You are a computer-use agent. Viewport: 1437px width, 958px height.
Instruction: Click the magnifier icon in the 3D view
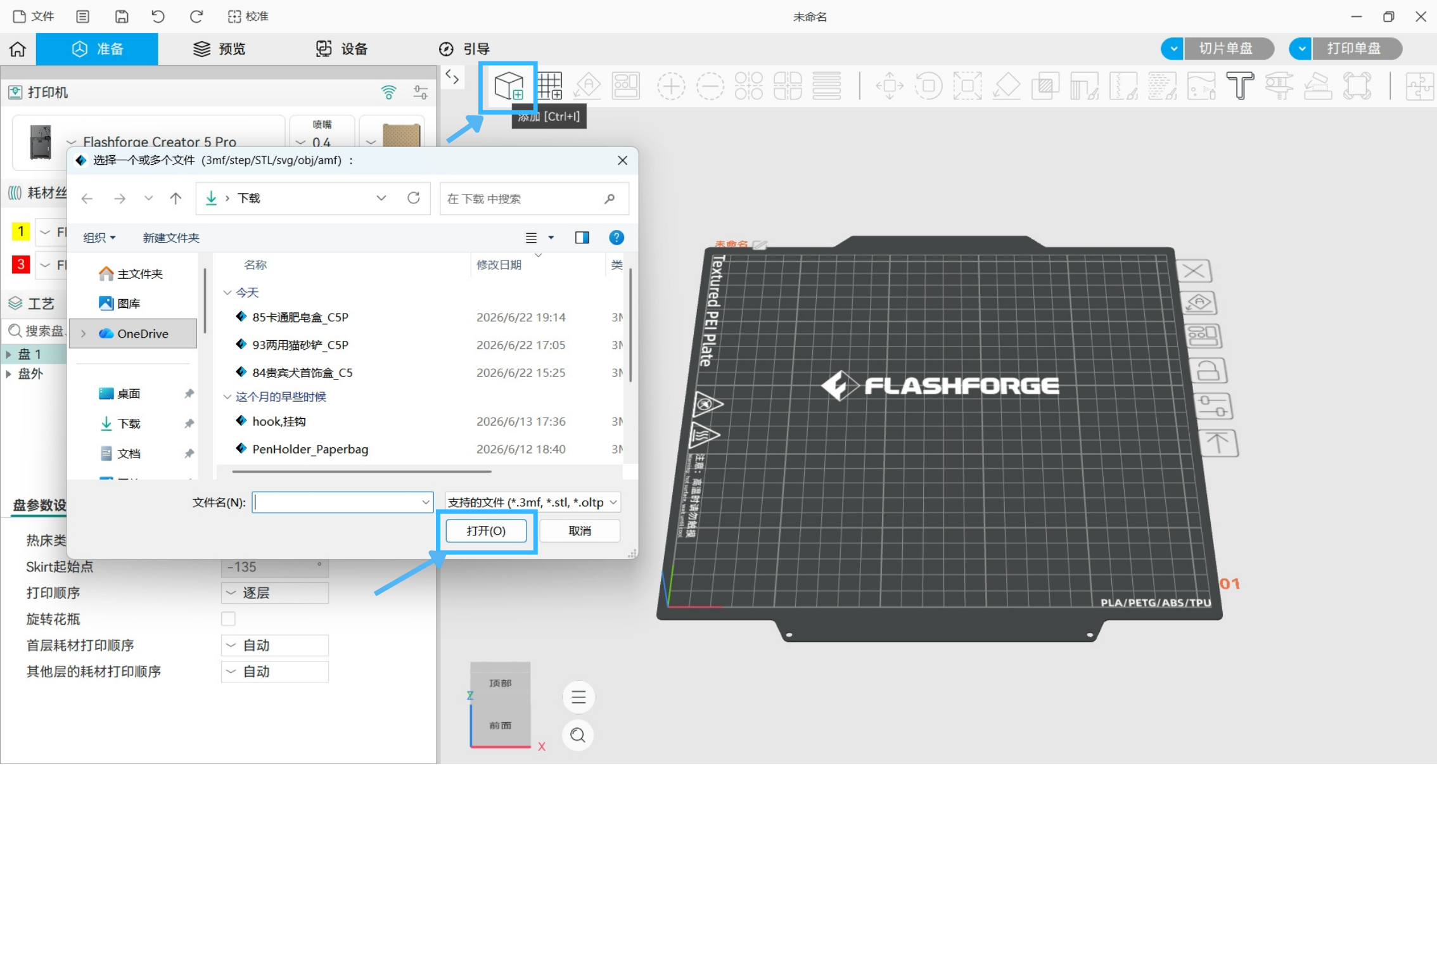click(578, 735)
